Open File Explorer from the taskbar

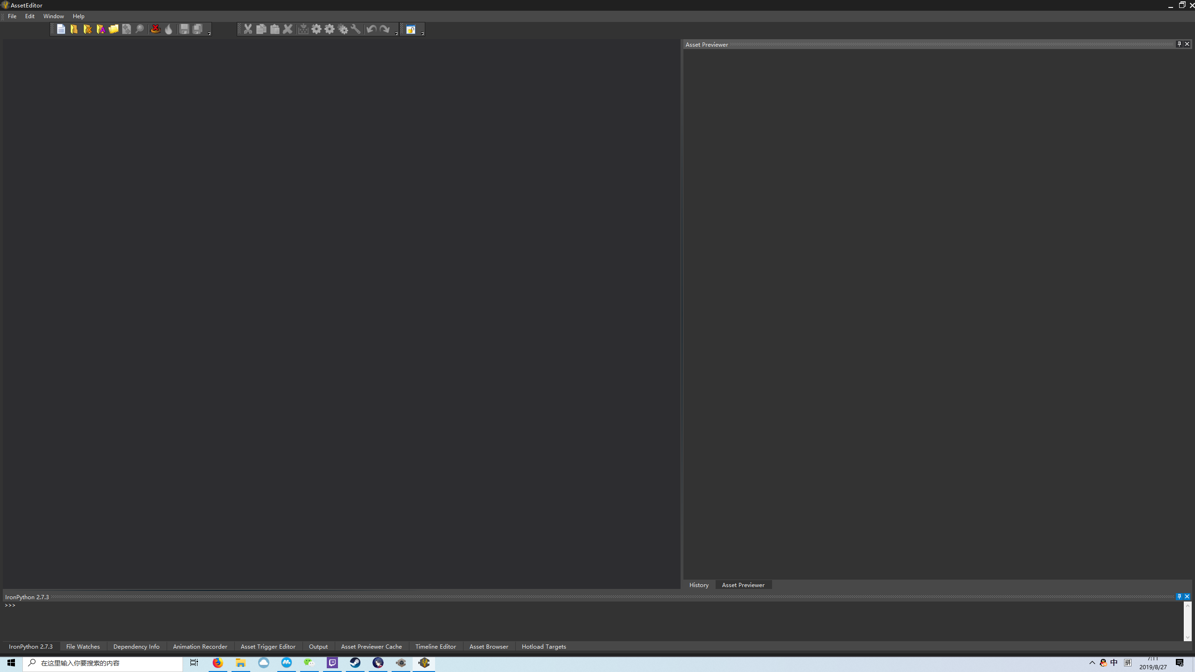240,663
